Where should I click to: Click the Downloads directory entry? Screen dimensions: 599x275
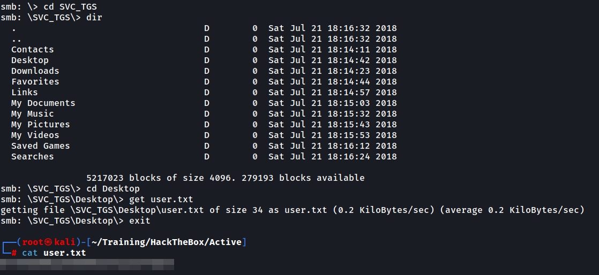click(35, 71)
